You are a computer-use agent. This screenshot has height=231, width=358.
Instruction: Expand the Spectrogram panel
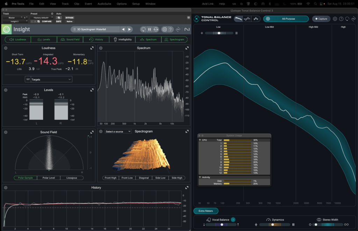pos(187,132)
